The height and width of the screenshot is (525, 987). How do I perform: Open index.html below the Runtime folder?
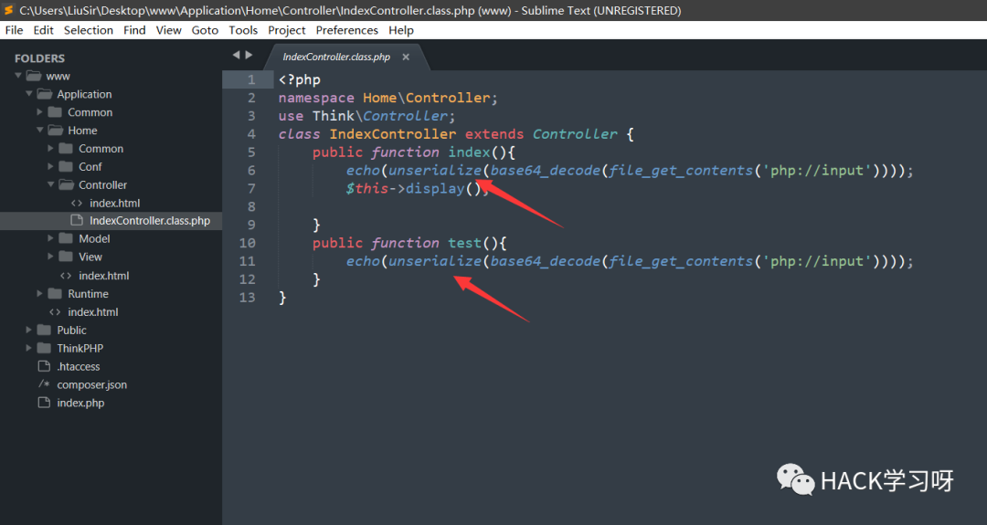(93, 312)
